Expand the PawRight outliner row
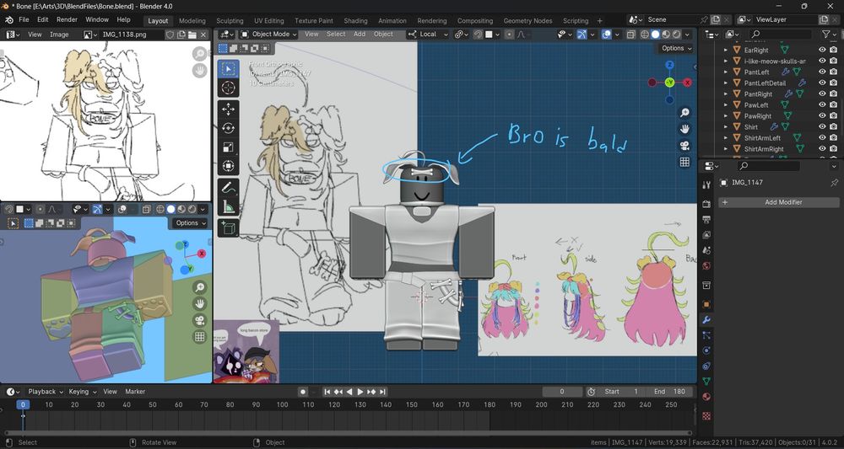844x449 pixels. [x=726, y=116]
